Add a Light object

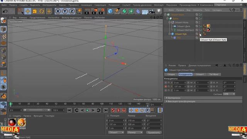[x=159, y=11]
